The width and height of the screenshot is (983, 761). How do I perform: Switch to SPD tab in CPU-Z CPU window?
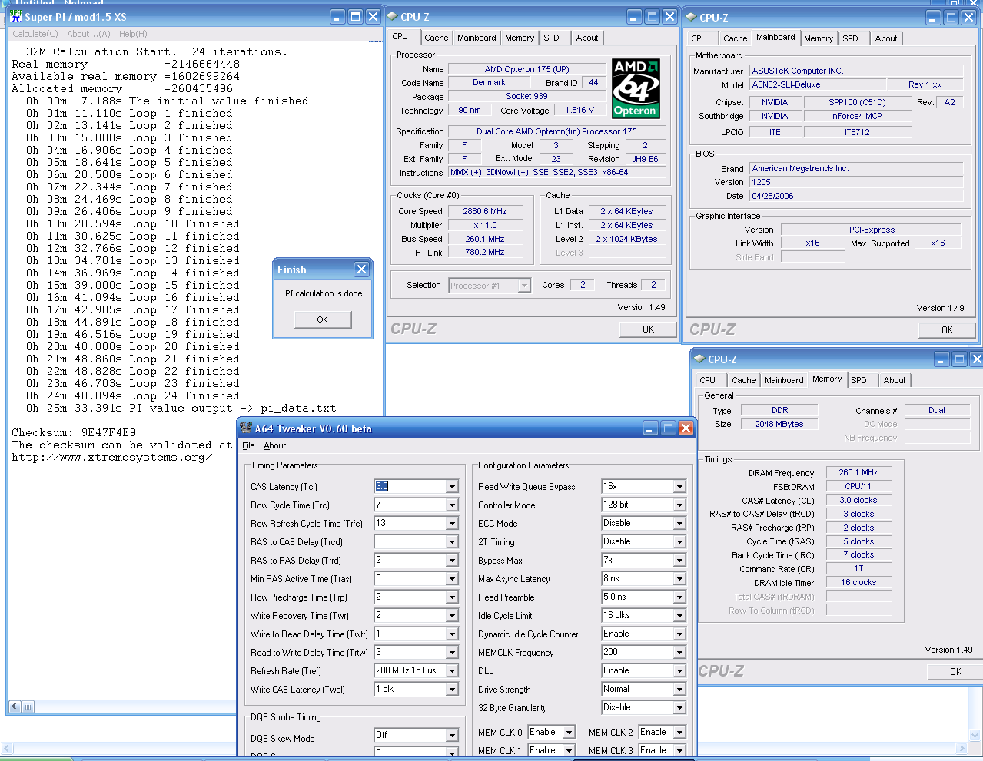coord(552,38)
